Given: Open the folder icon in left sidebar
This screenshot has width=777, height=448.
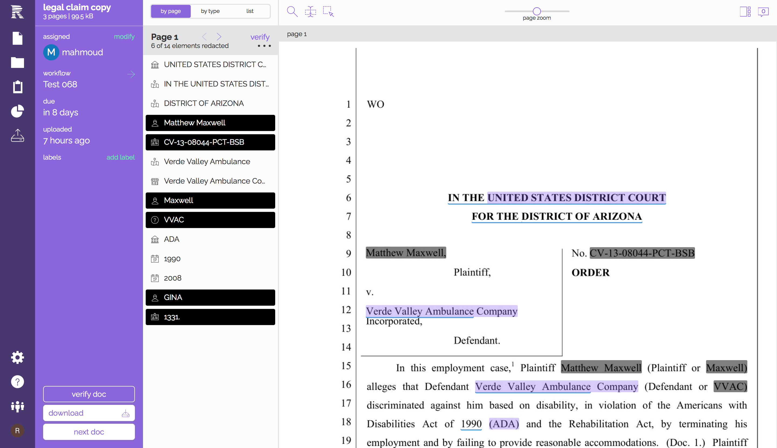Looking at the screenshot, I should (x=17, y=63).
